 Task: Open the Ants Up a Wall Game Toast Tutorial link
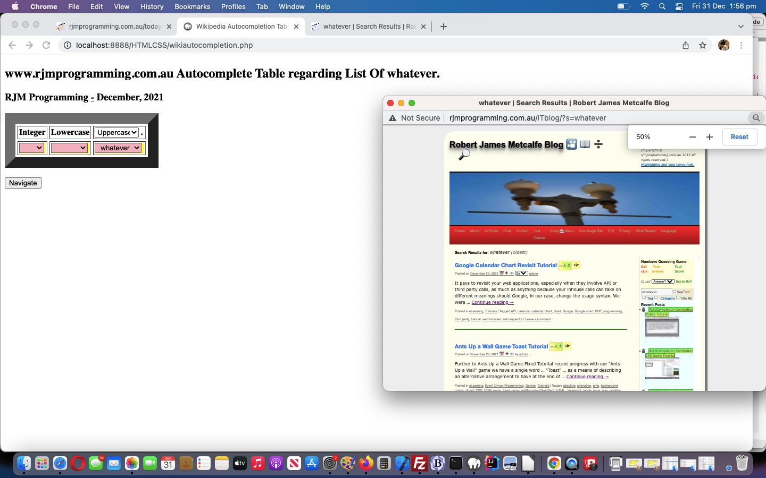pyautogui.click(x=501, y=346)
